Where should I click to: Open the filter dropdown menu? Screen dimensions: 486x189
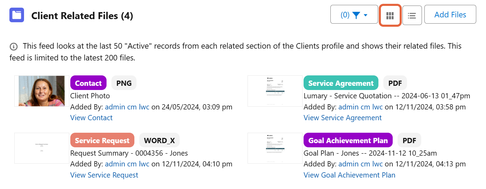pos(354,15)
